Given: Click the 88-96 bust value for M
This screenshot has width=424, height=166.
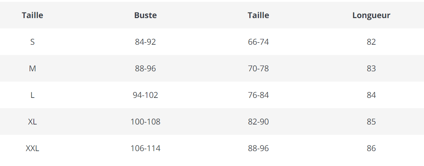Looking at the screenshot, I should (145, 69).
